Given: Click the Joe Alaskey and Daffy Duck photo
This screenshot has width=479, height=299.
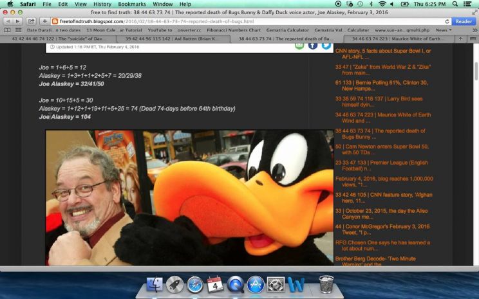Looking at the screenshot, I should 189,197.
